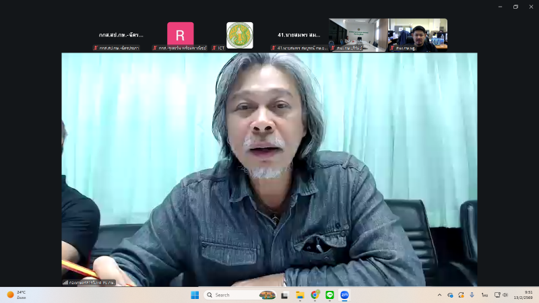Select the ICT participant with the green emblem

(239, 35)
